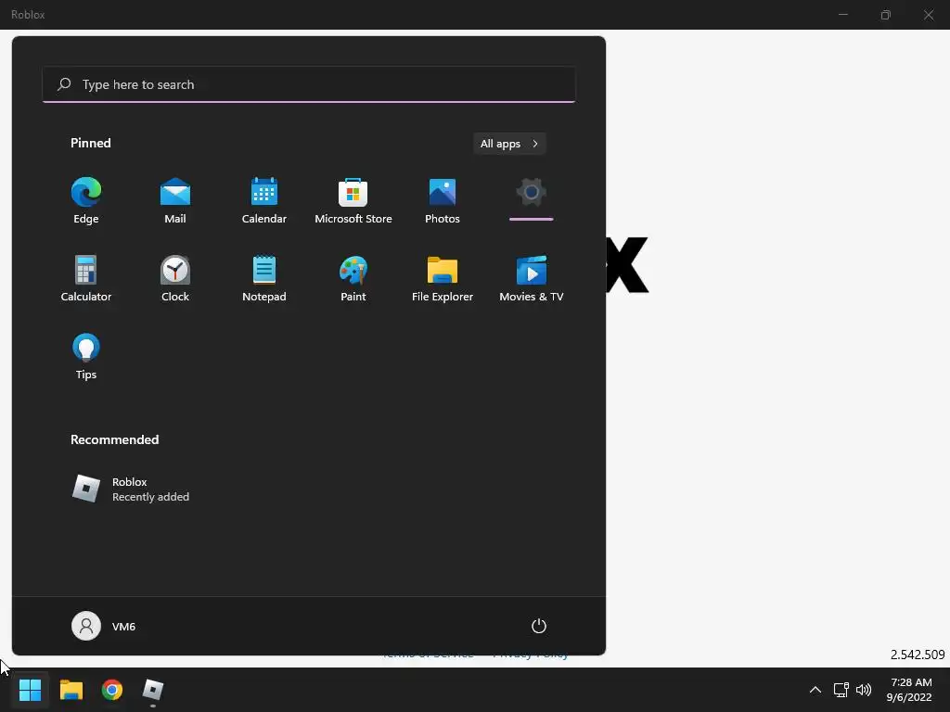Open the clock showing 7:28 AM
950x712 pixels.
click(909, 690)
